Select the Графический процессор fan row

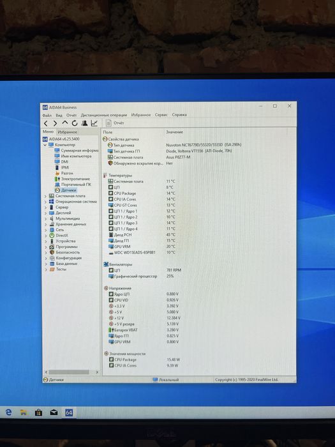[x=141, y=277]
